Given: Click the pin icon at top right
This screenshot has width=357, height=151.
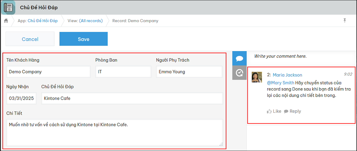Looking at the screenshot, I should coord(345,21).
